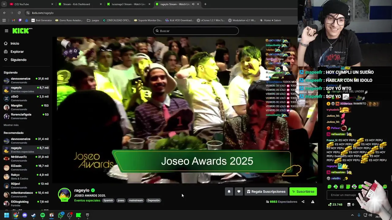The height and width of the screenshot is (220, 392).
Task: Select the mainstream tag
Action: point(136,200)
